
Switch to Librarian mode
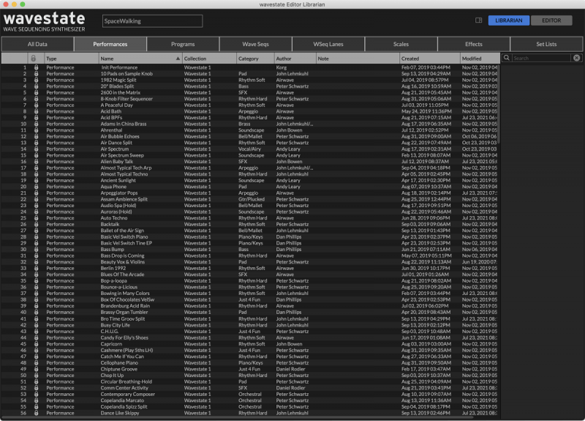coord(508,21)
